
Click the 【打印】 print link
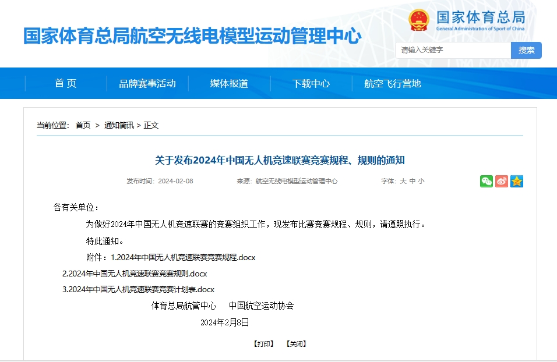(263, 344)
